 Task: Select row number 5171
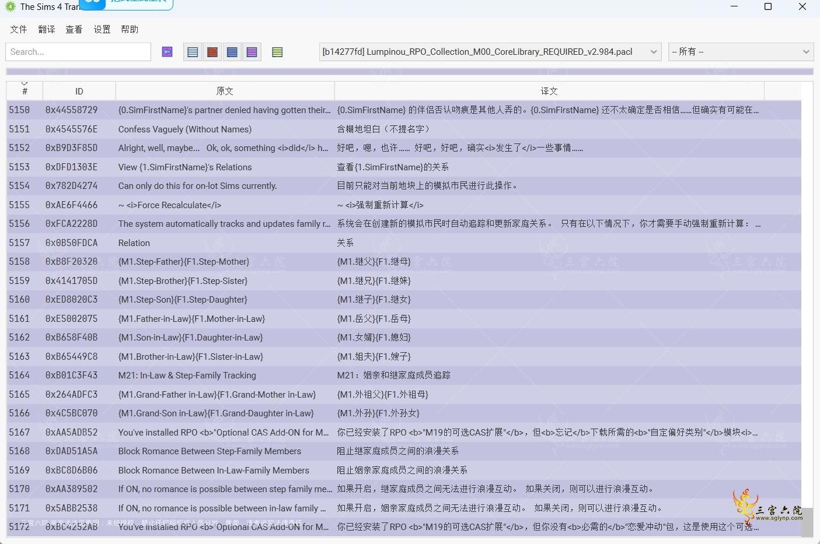click(19, 508)
